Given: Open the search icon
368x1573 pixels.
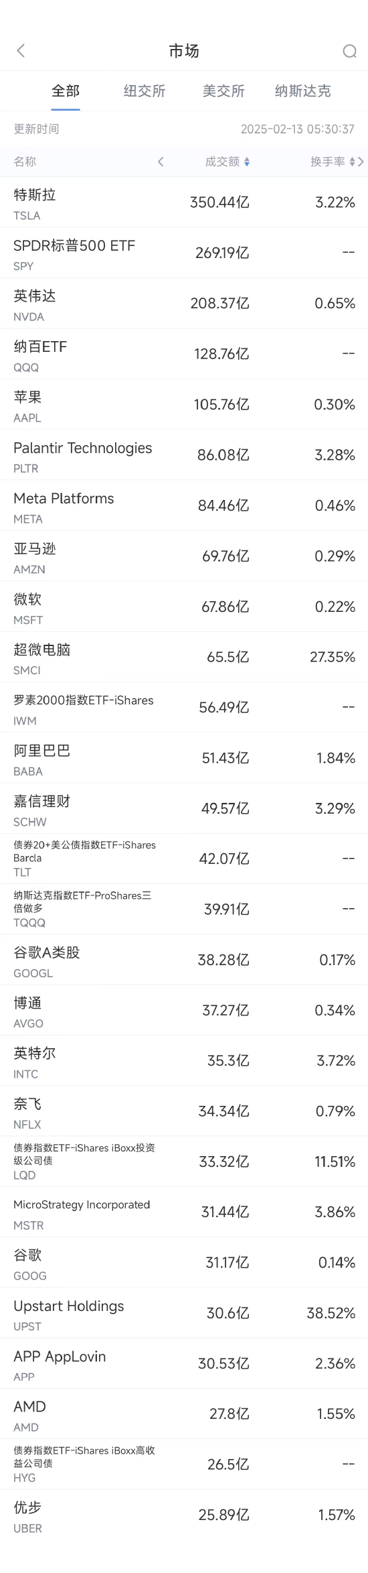Looking at the screenshot, I should point(349,51).
